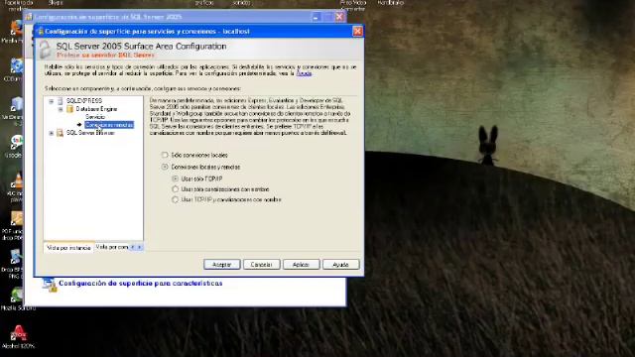Expand the SQL Server Browser node

coord(52,133)
